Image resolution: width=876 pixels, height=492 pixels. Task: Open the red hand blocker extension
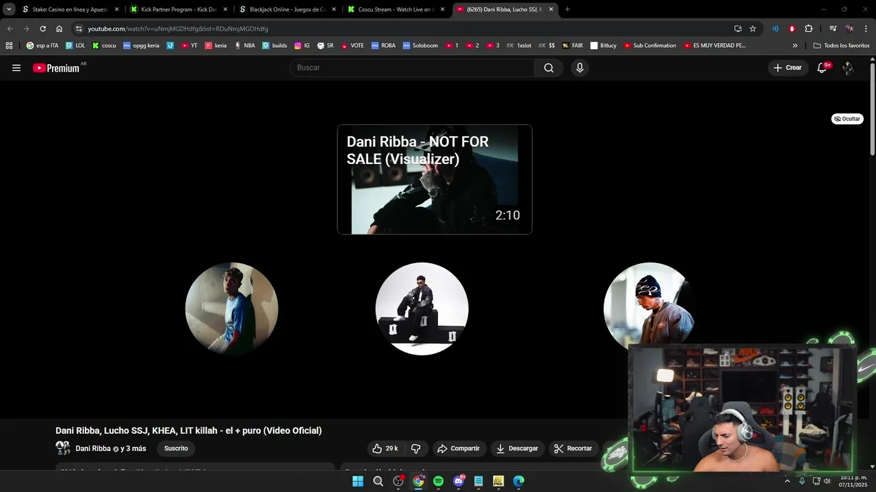(792, 29)
